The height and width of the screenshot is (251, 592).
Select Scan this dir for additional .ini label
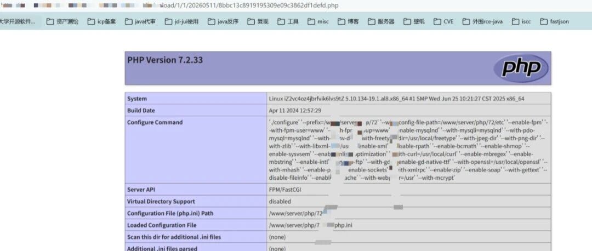174,237
